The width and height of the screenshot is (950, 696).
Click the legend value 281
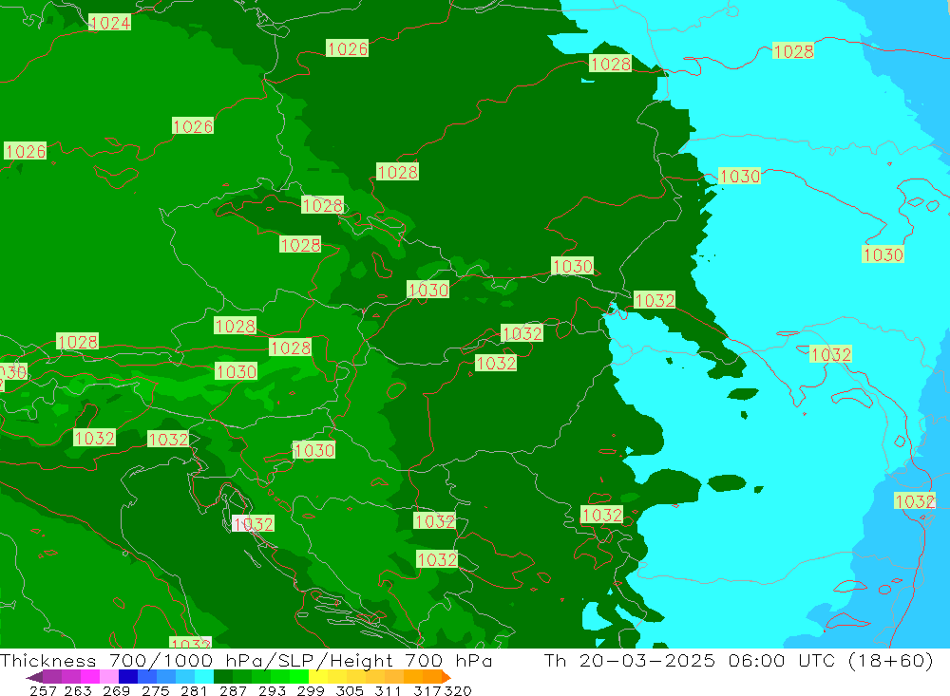194,690
